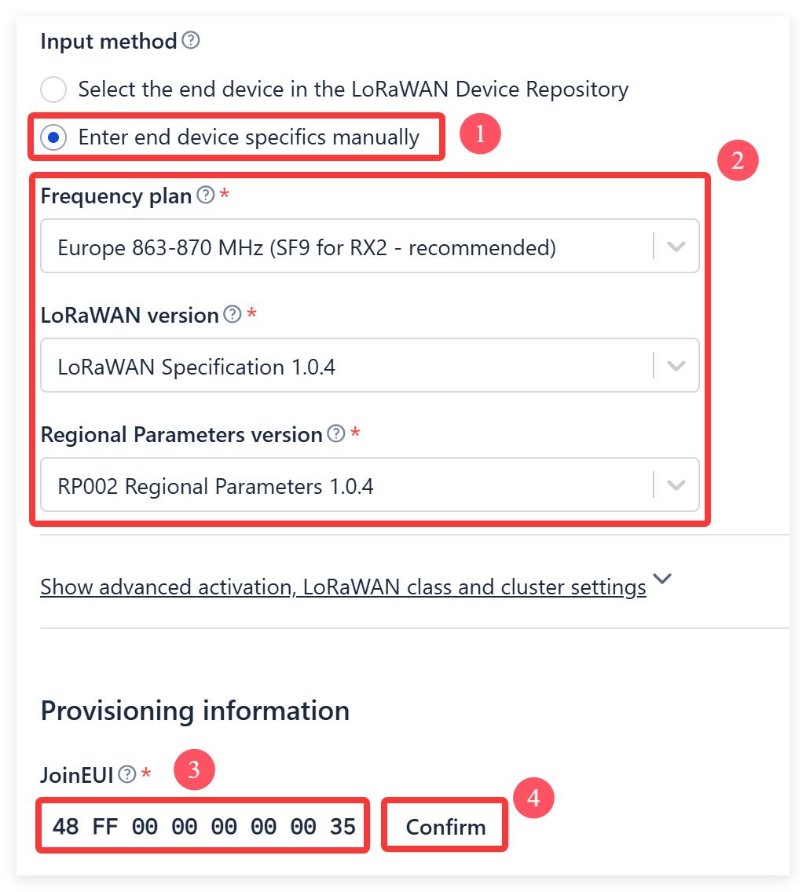This screenshot has height=892, width=806.
Task: Click into the JoinEUI input field
Action: pos(203,826)
